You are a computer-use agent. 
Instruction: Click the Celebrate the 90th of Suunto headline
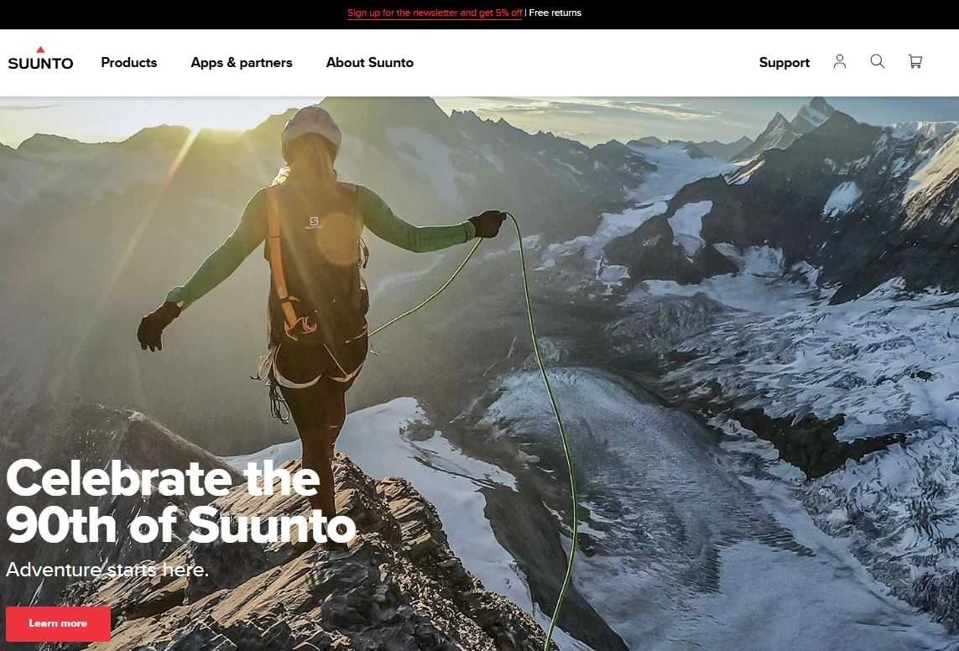(180, 501)
